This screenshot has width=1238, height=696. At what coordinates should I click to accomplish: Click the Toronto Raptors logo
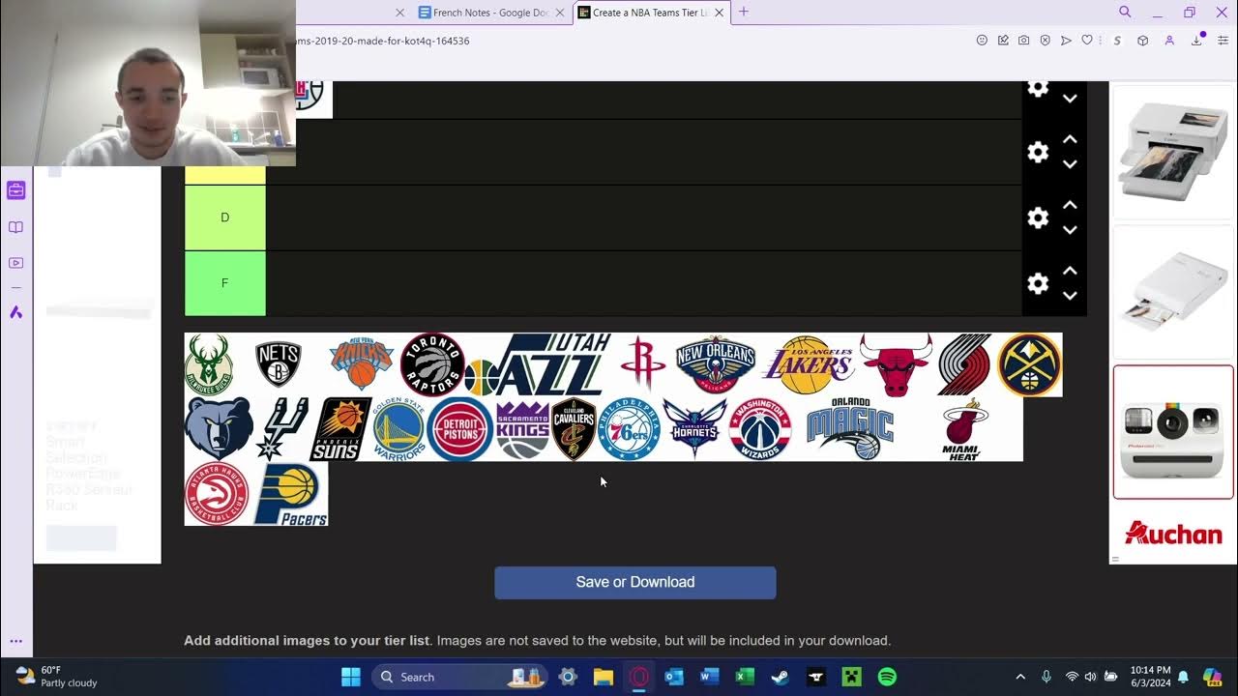[x=432, y=364]
